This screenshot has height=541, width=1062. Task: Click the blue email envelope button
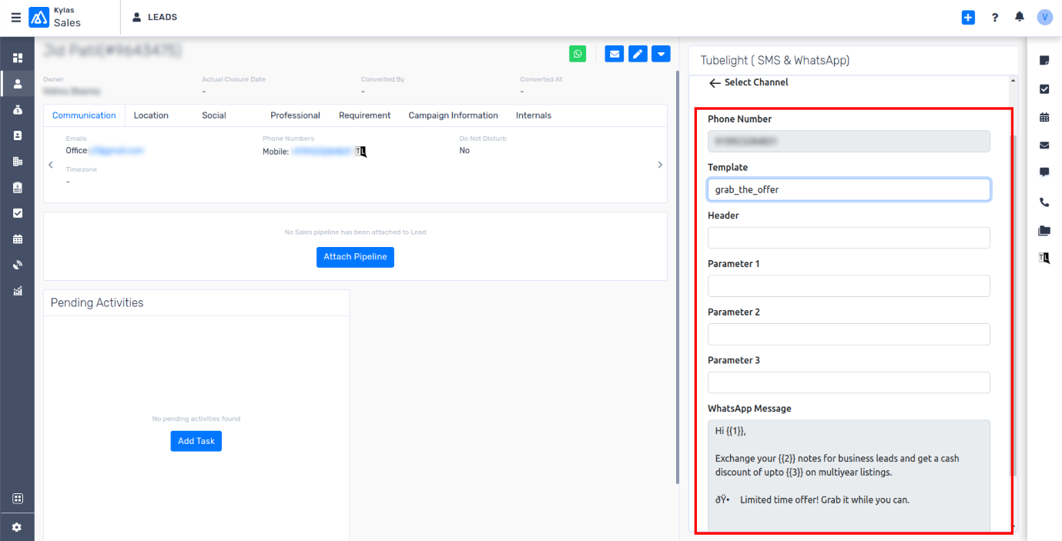pyautogui.click(x=614, y=53)
